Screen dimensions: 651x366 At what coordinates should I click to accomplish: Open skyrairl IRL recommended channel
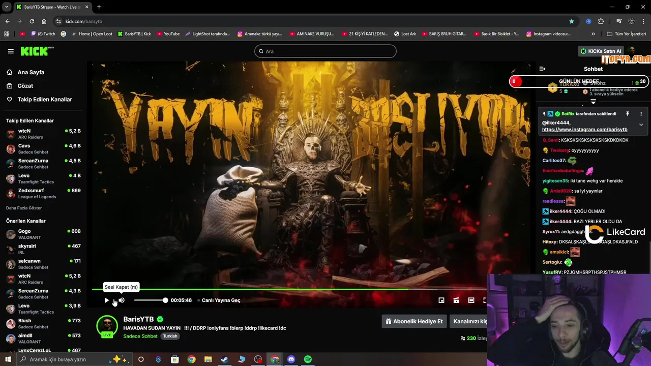pyautogui.click(x=43, y=249)
